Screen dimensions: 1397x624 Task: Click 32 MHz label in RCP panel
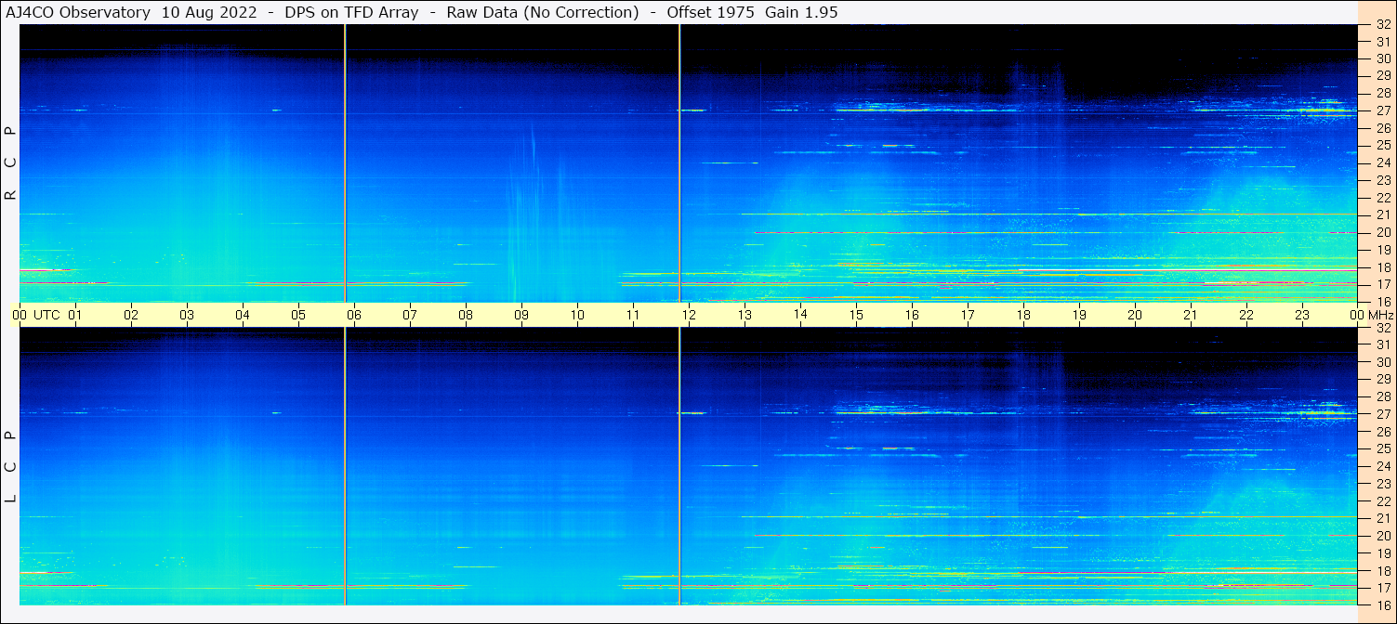pos(1382,24)
